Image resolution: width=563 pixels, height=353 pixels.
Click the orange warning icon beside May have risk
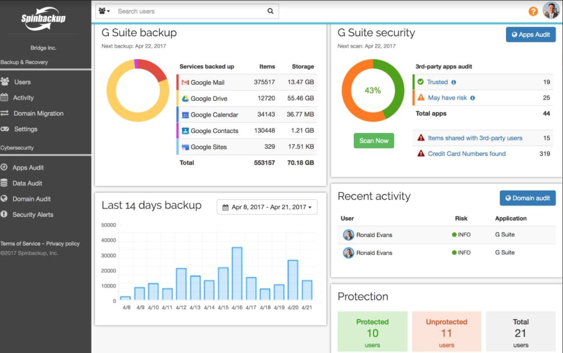tap(421, 97)
